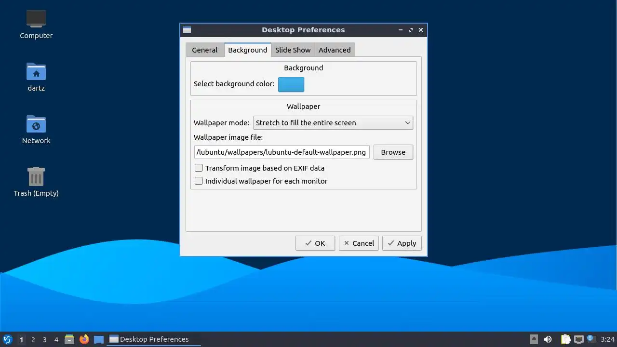
Task: Maximize the Desktop Preferences window
Action: coord(411,30)
